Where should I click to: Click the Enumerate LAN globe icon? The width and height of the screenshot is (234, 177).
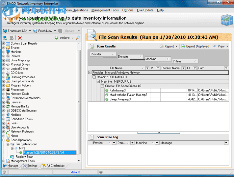(5, 31)
